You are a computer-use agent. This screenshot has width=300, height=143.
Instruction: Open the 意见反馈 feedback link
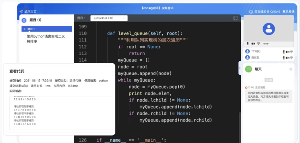[288, 12]
